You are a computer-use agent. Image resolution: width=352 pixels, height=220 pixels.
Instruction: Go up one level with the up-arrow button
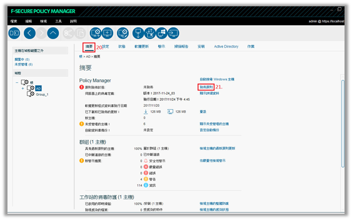point(53,33)
